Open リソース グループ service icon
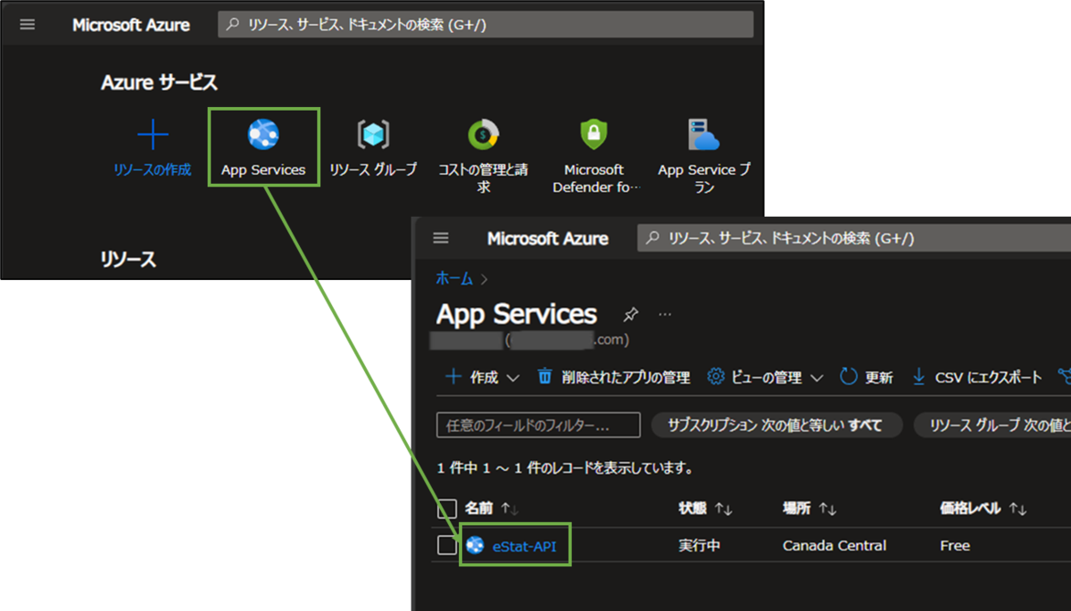The width and height of the screenshot is (1071, 611). 373,135
